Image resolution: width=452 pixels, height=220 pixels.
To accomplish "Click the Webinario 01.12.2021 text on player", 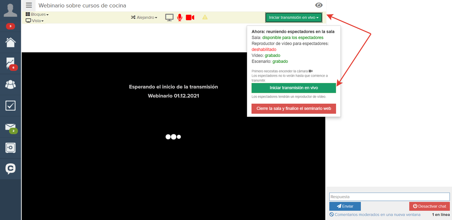I will click(x=174, y=96).
